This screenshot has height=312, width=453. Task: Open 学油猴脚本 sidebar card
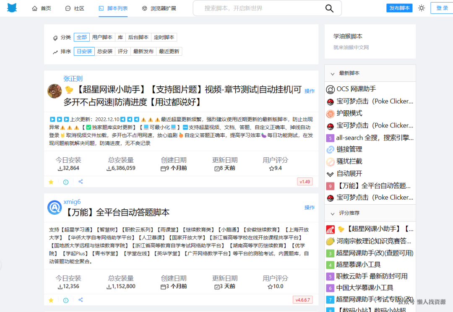[370, 42]
